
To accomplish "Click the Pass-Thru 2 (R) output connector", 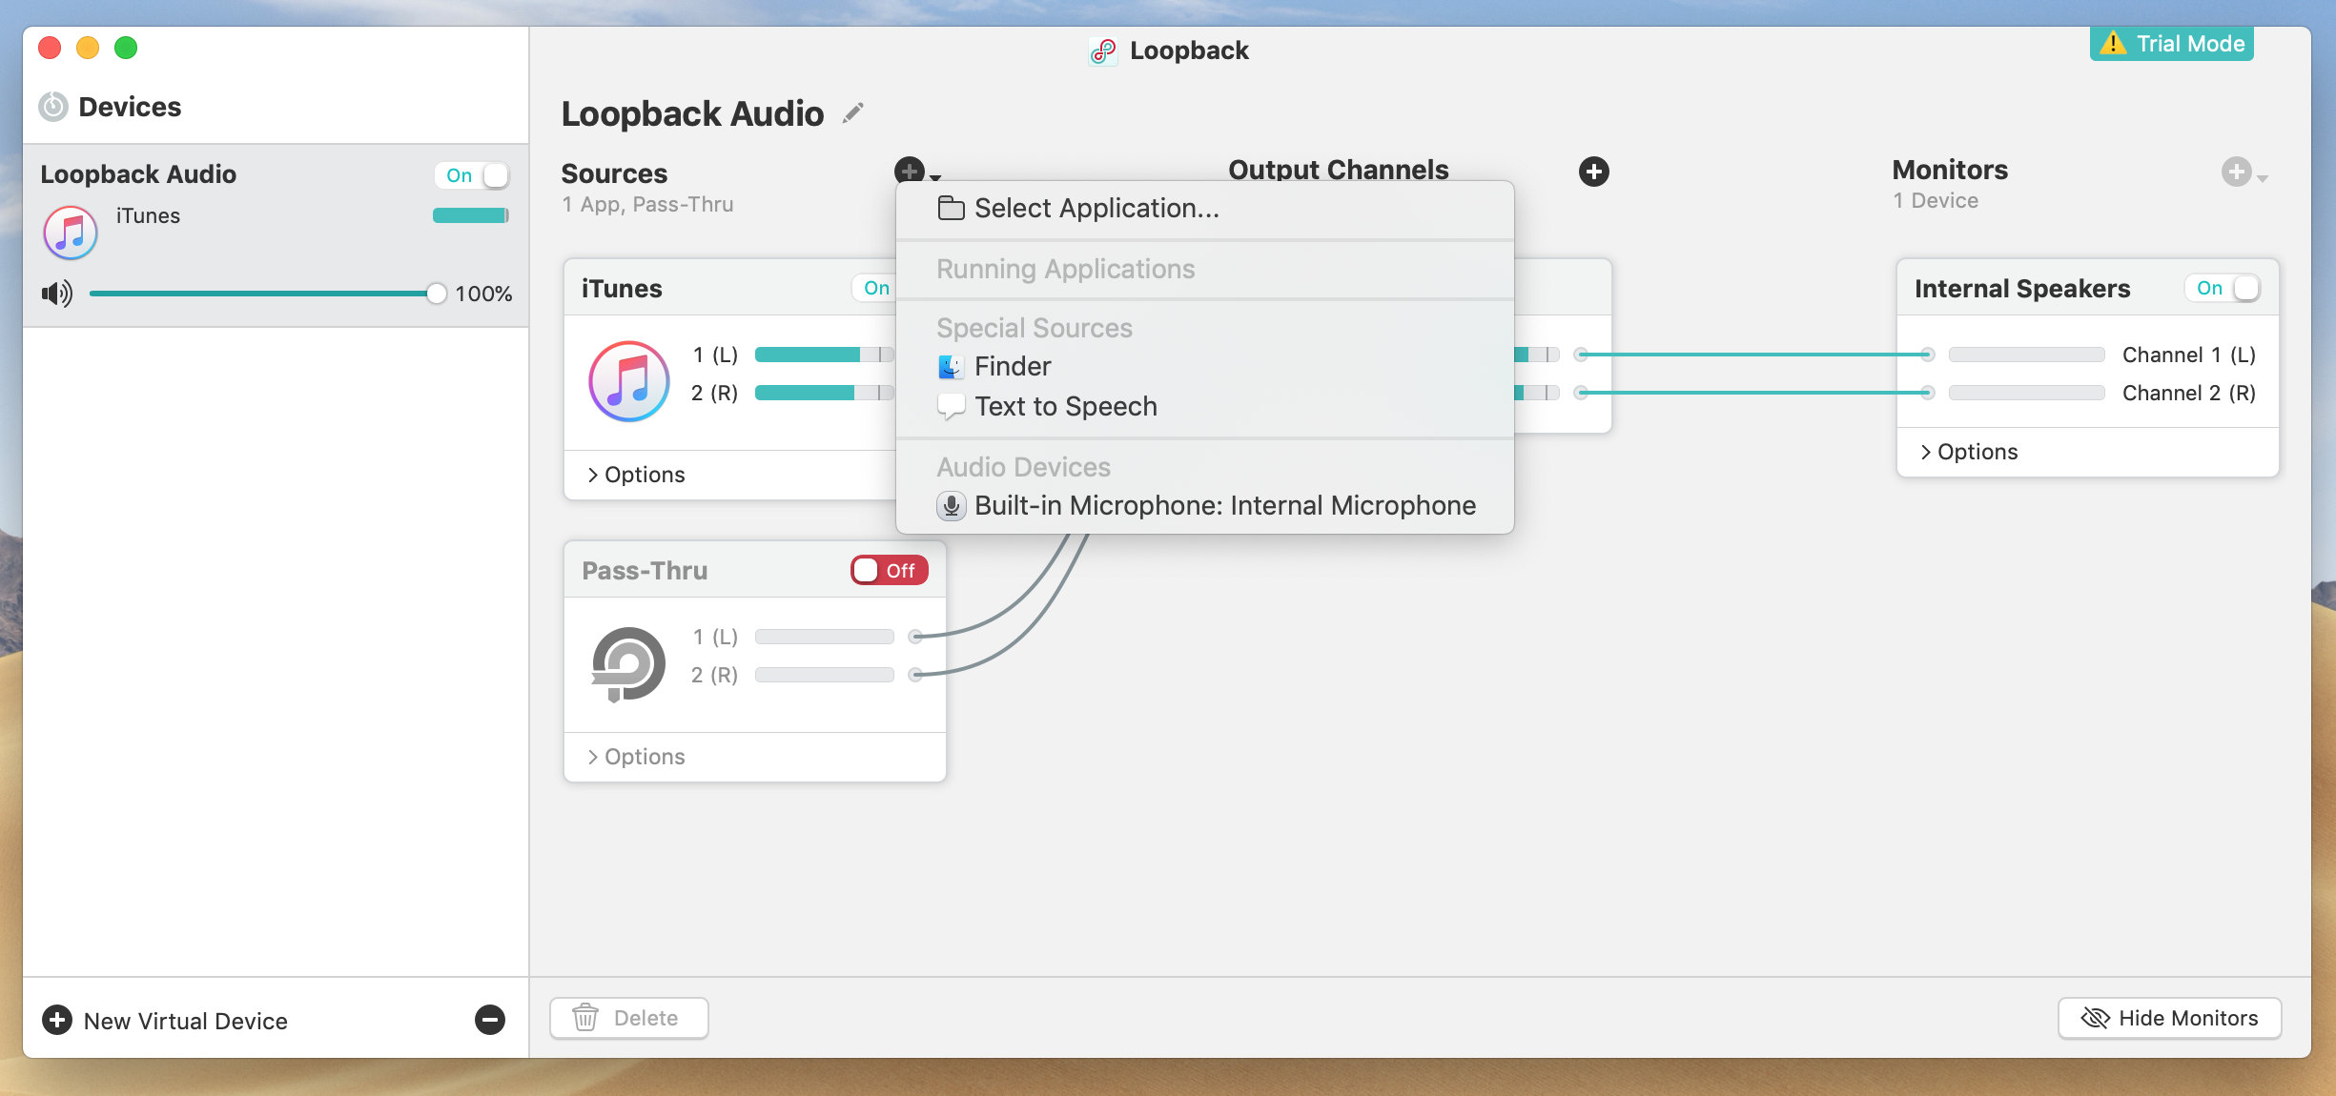I will pyautogui.click(x=915, y=674).
